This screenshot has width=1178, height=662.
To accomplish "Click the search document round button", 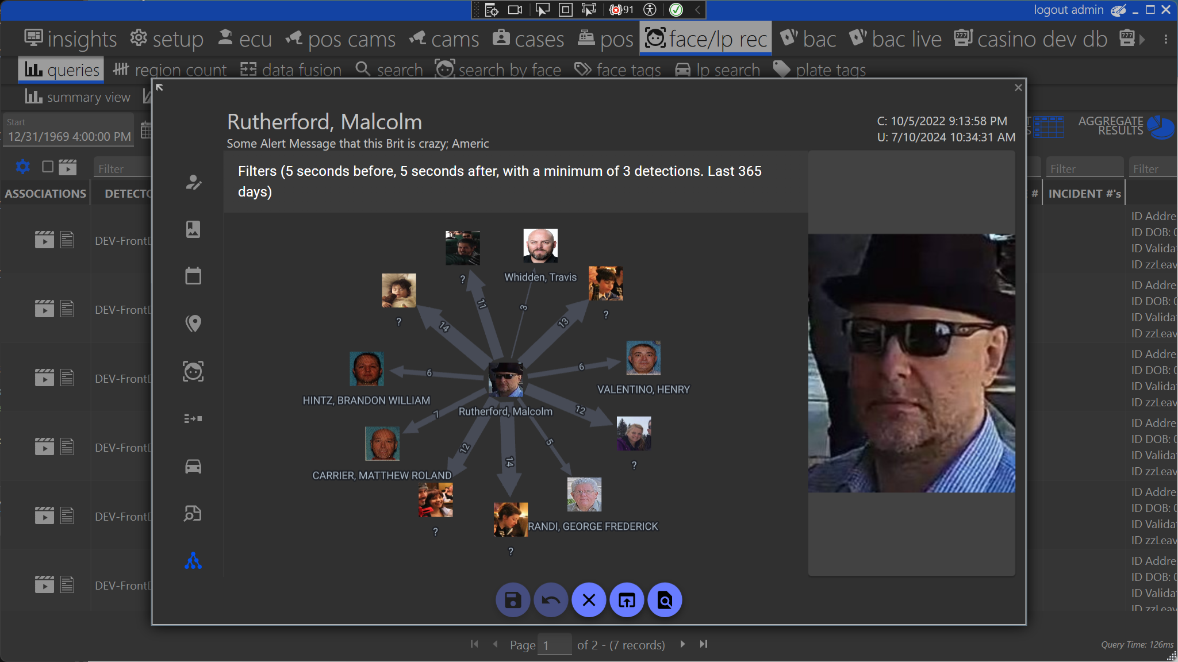I will click(x=665, y=601).
